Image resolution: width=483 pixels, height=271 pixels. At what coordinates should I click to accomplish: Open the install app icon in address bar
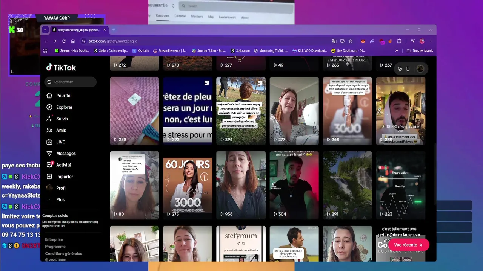342,41
